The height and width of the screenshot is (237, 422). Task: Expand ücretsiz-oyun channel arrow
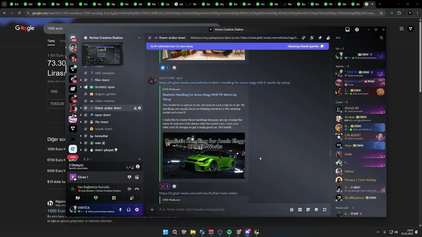(x=81, y=87)
